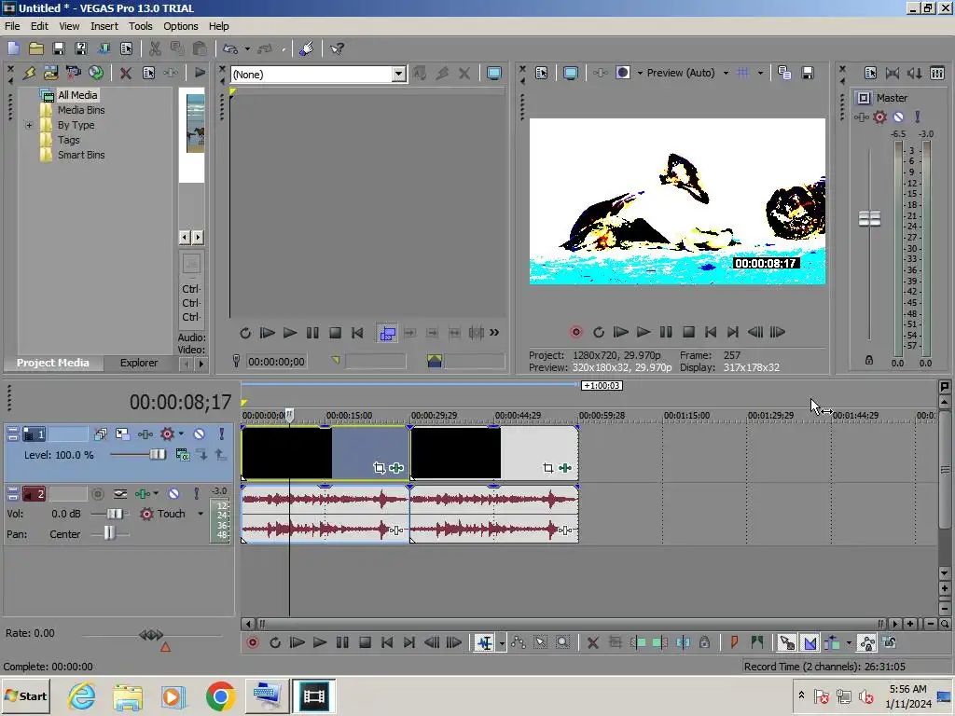Create a new project with New icon
This screenshot has width=955, height=716.
pyautogui.click(x=13, y=48)
